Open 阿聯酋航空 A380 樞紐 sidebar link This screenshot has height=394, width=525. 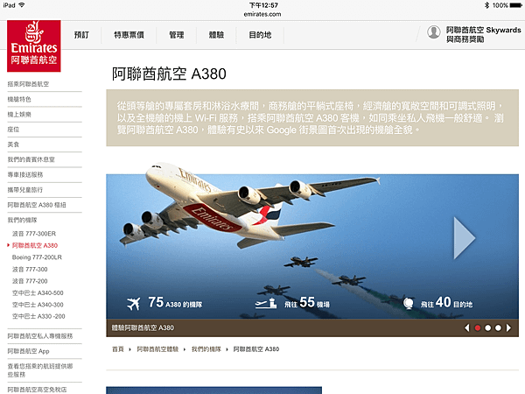click(x=37, y=205)
